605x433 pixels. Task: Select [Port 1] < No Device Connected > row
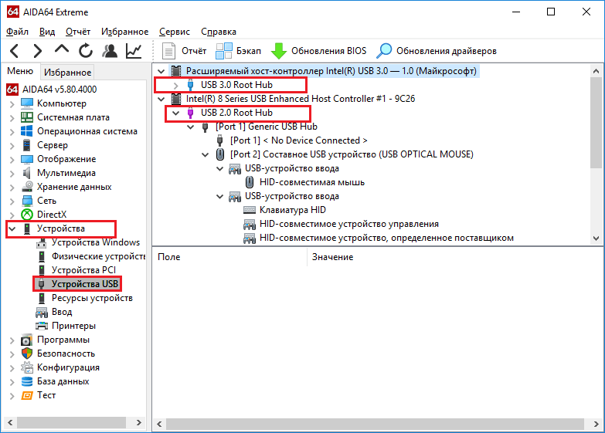coord(299,140)
